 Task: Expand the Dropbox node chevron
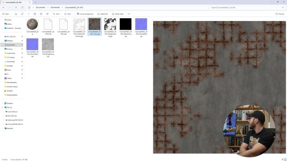[x=2, y=103]
